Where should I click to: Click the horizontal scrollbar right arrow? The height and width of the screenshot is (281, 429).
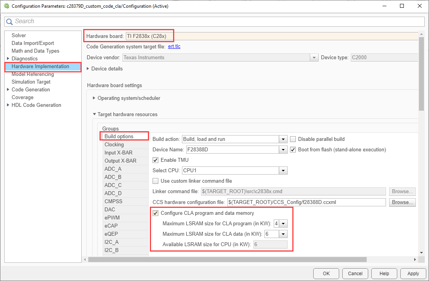(x=415, y=259)
